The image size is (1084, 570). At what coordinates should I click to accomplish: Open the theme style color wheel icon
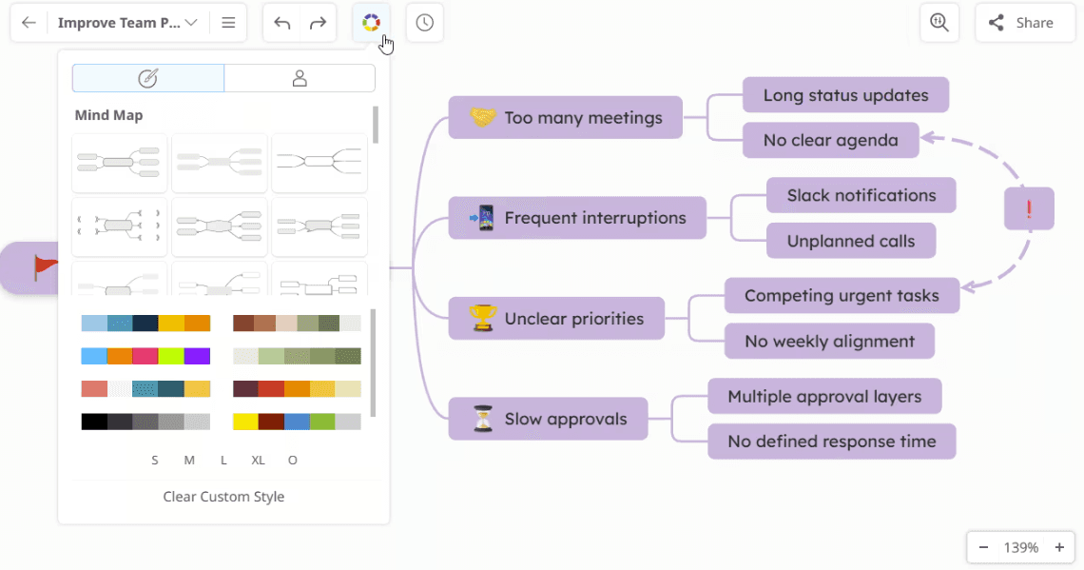(370, 22)
